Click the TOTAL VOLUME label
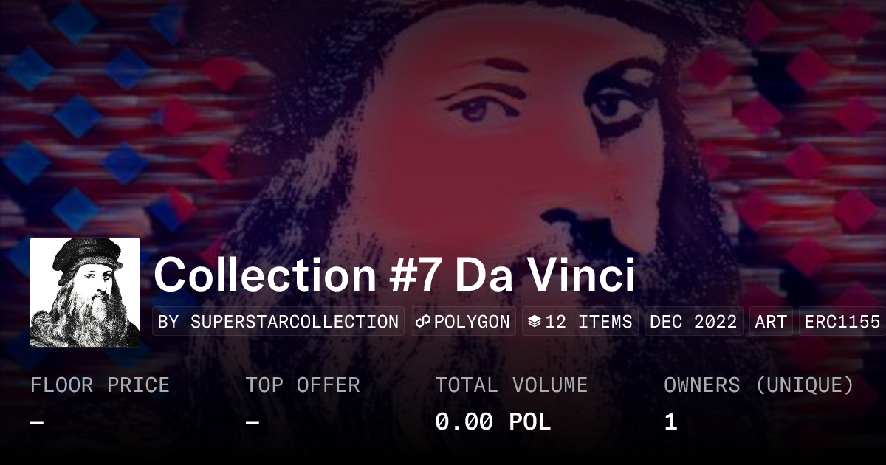This screenshot has height=465, width=886. (512, 385)
